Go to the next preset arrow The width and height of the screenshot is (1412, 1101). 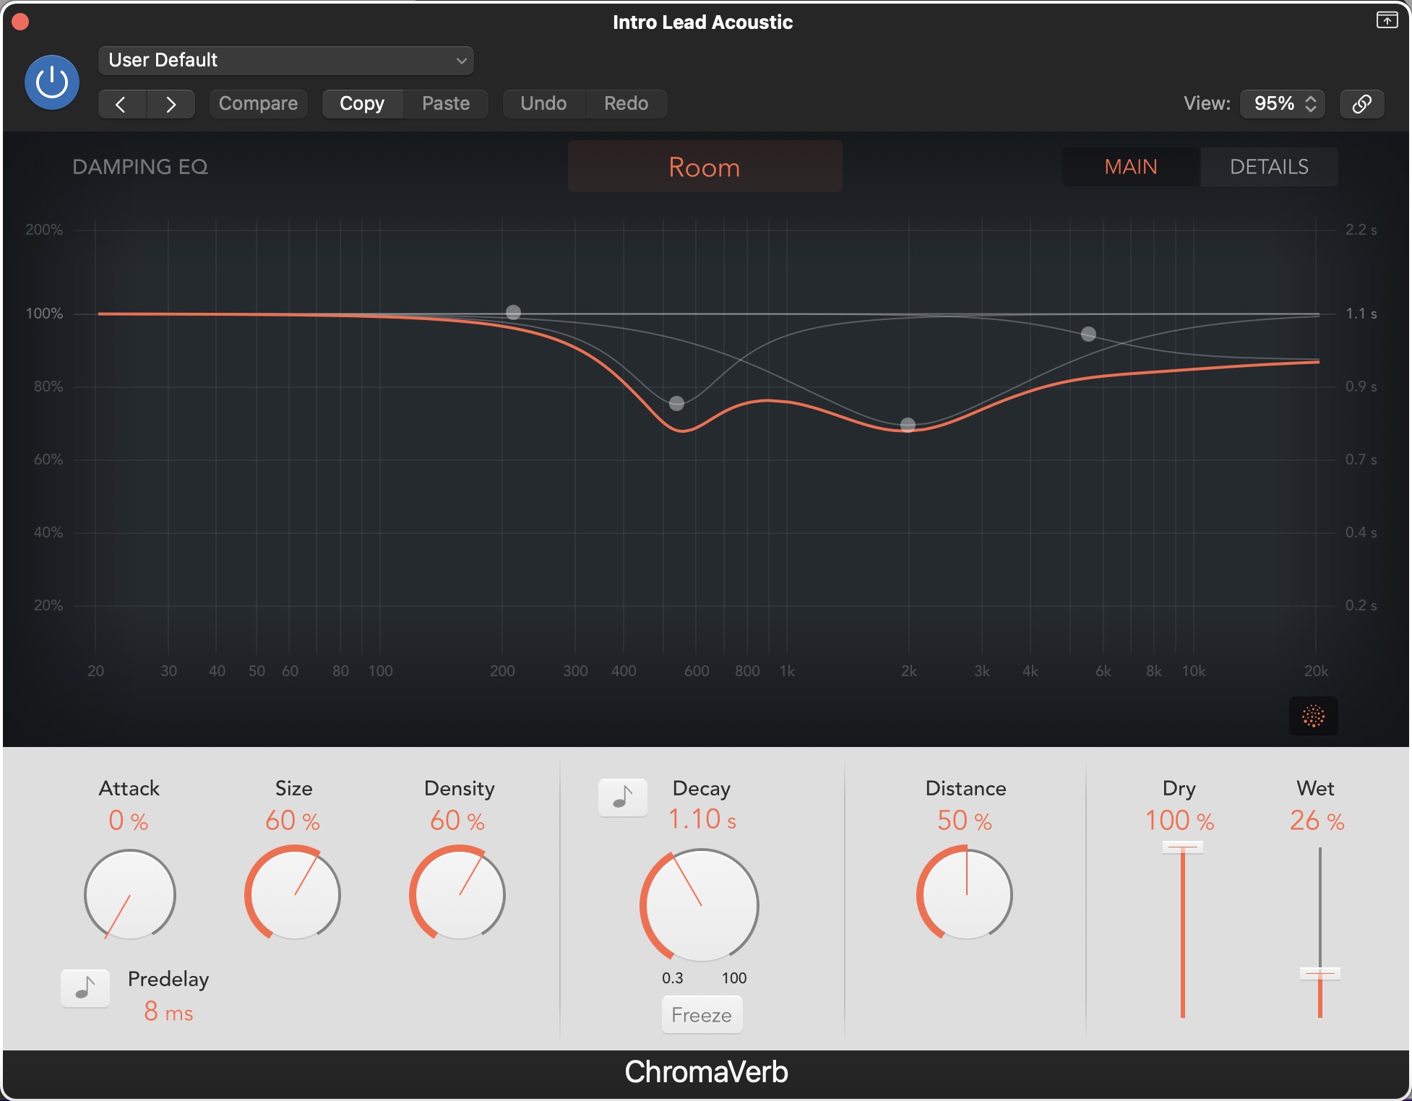171,104
